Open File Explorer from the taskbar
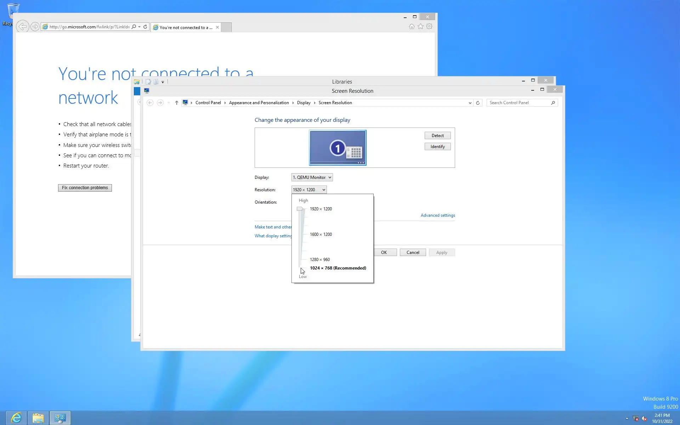This screenshot has width=680, height=425. tap(38, 418)
